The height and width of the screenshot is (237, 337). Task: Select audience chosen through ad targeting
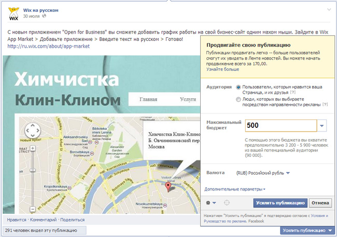coord(238,99)
